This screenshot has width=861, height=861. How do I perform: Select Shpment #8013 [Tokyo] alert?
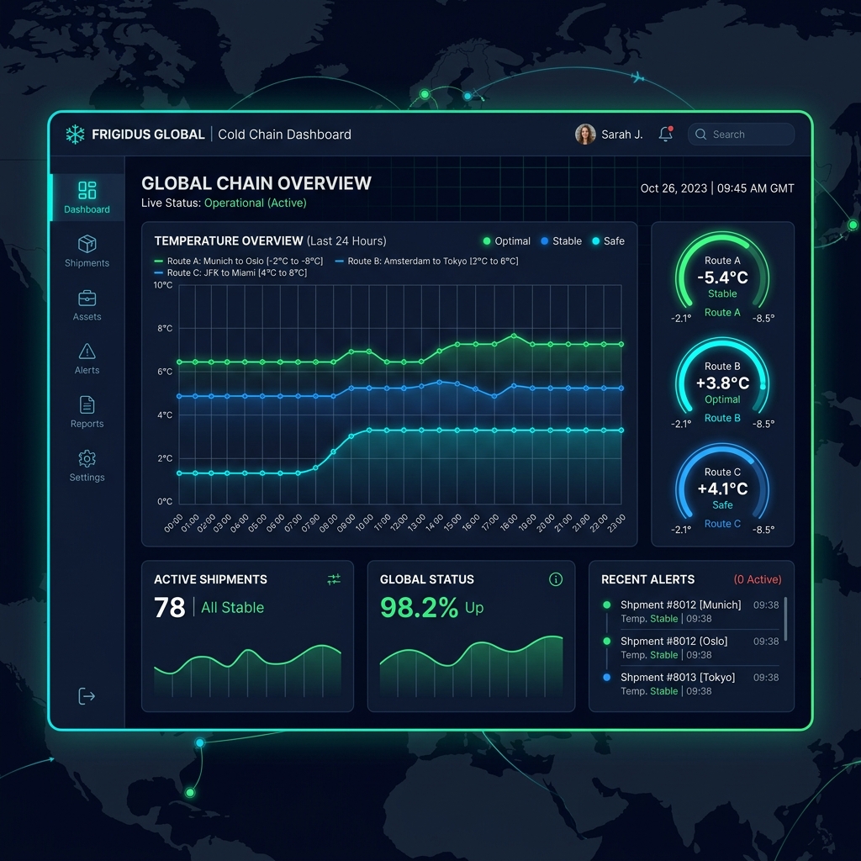[x=691, y=684]
